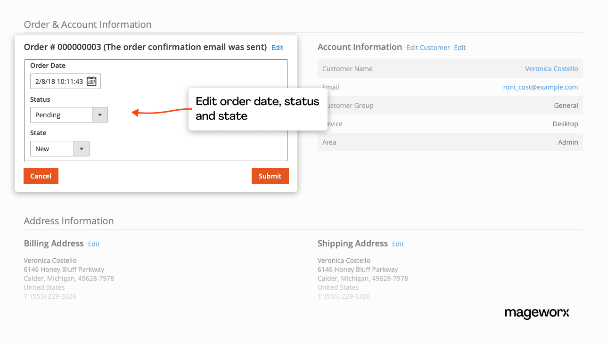Click the 'Edit order date, status' callout
The image size is (607, 343).
click(257, 109)
